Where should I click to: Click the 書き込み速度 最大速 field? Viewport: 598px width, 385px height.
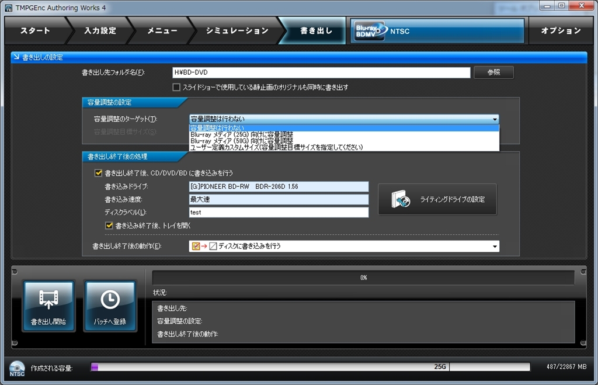(279, 199)
